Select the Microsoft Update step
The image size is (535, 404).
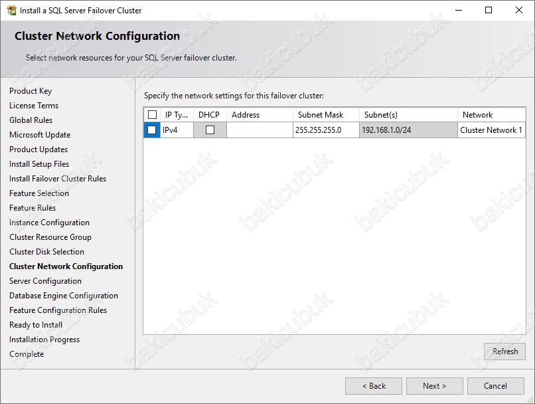click(40, 135)
